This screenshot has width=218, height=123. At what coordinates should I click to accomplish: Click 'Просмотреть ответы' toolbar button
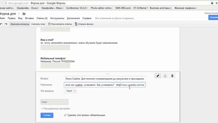coord(60,24)
